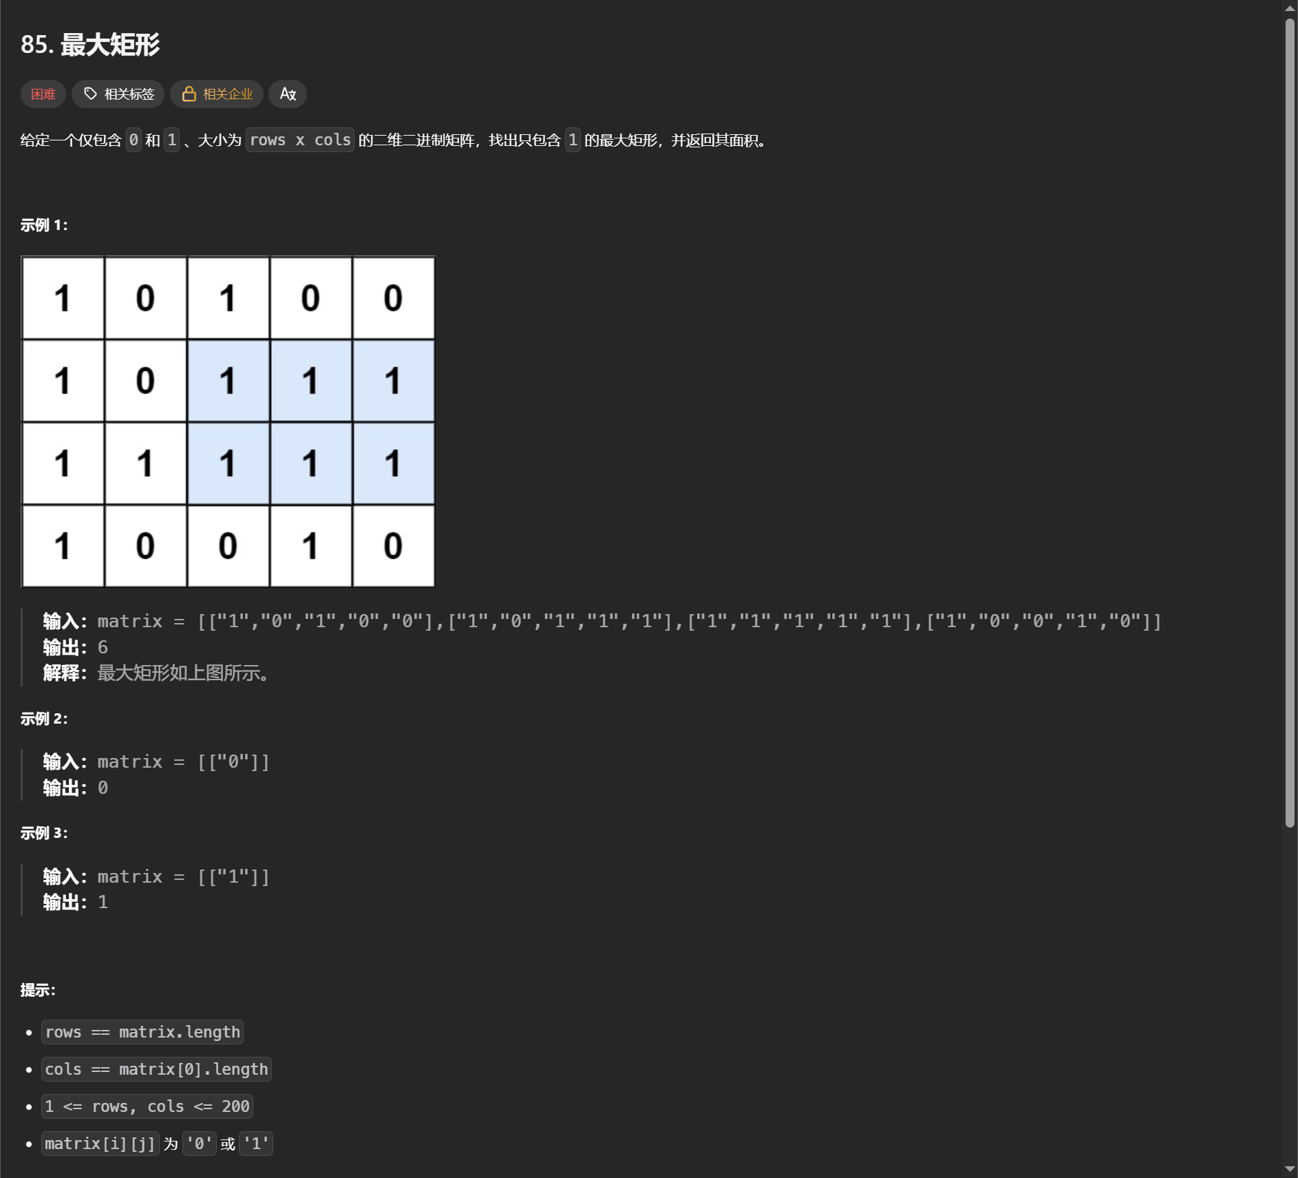Click the 1 <= rows, cols <= 200 constraint

click(147, 1106)
